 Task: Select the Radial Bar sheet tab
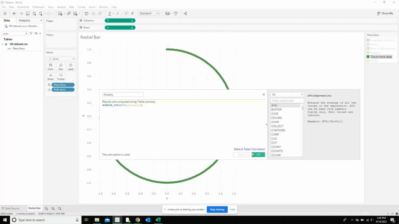pyautogui.click(x=35, y=208)
